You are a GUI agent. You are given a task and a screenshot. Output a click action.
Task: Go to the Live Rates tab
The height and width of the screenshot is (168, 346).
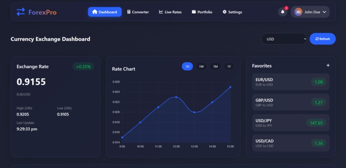pyautogui.click(x=170, y=12)
